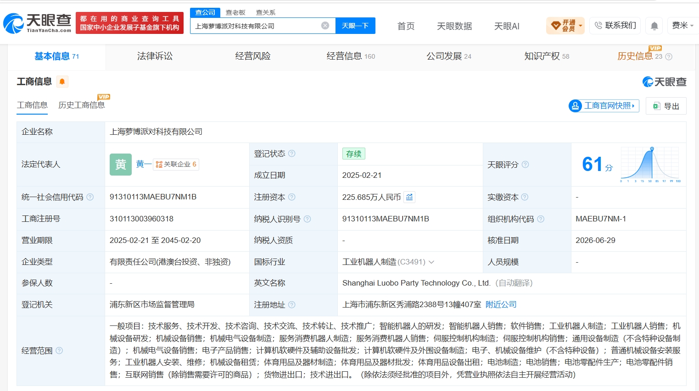This screenshot has height=391, width=699.
Task: Go to 首页 nav link
Action: click(406, 26)
